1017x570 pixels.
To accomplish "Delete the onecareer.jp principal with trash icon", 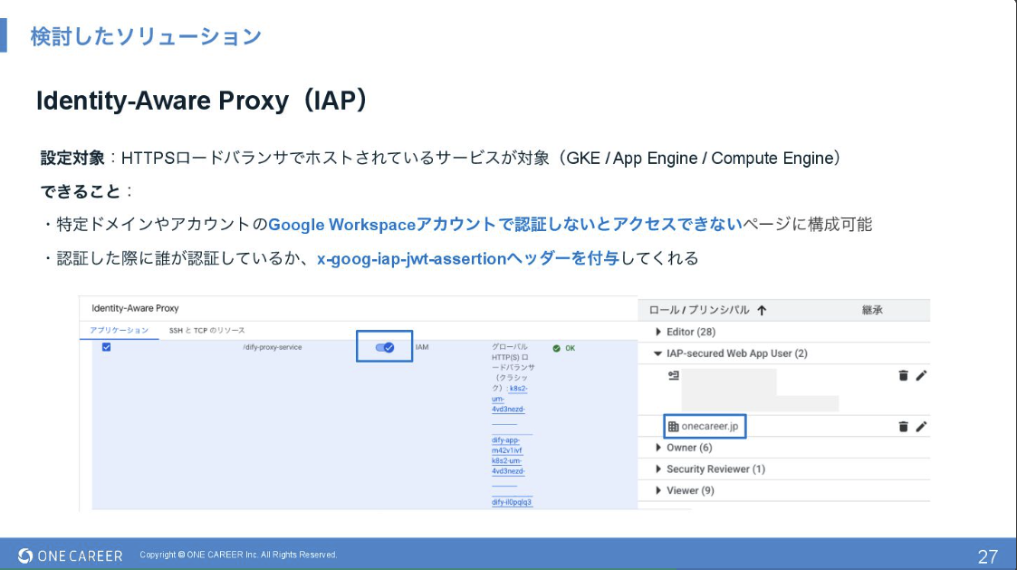I will (903, 427).
